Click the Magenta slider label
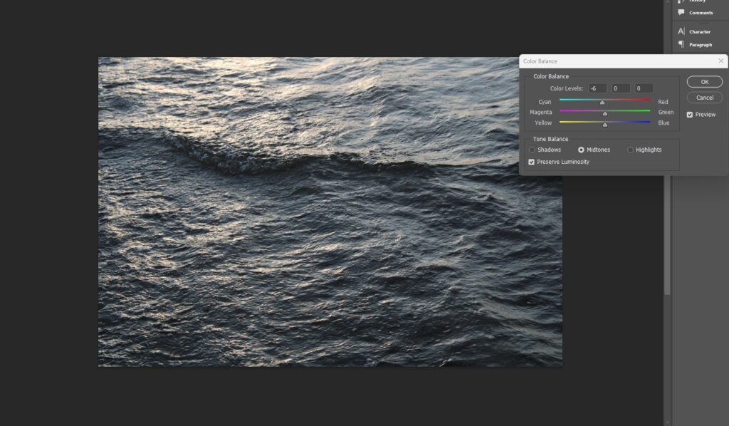 point(541,112)
